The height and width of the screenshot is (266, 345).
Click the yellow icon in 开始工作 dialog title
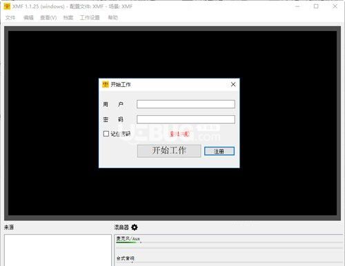[x=106, y=84]
